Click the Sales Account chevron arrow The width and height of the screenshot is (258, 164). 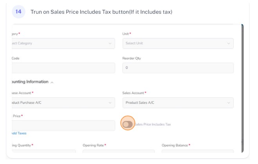(229, 103)
